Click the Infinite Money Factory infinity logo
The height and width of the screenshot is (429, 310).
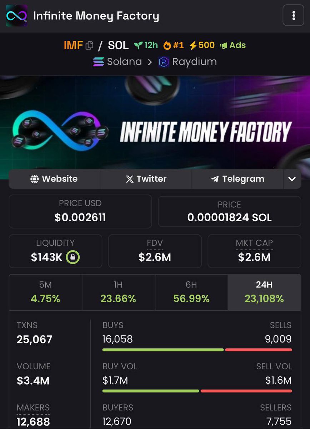click(17, 16)
